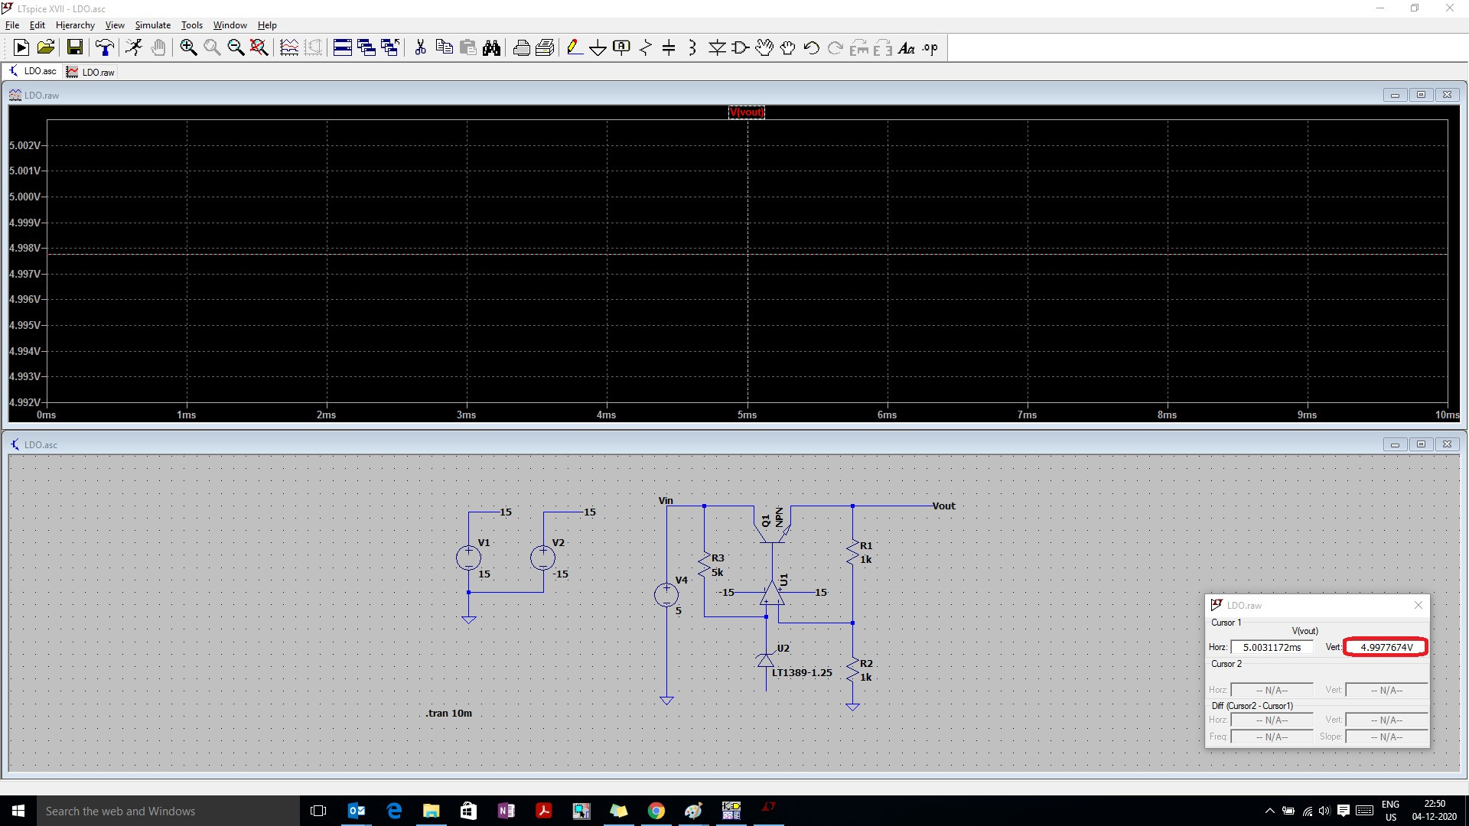Open the File menu

pyautogui.click(x=12, y=25)
